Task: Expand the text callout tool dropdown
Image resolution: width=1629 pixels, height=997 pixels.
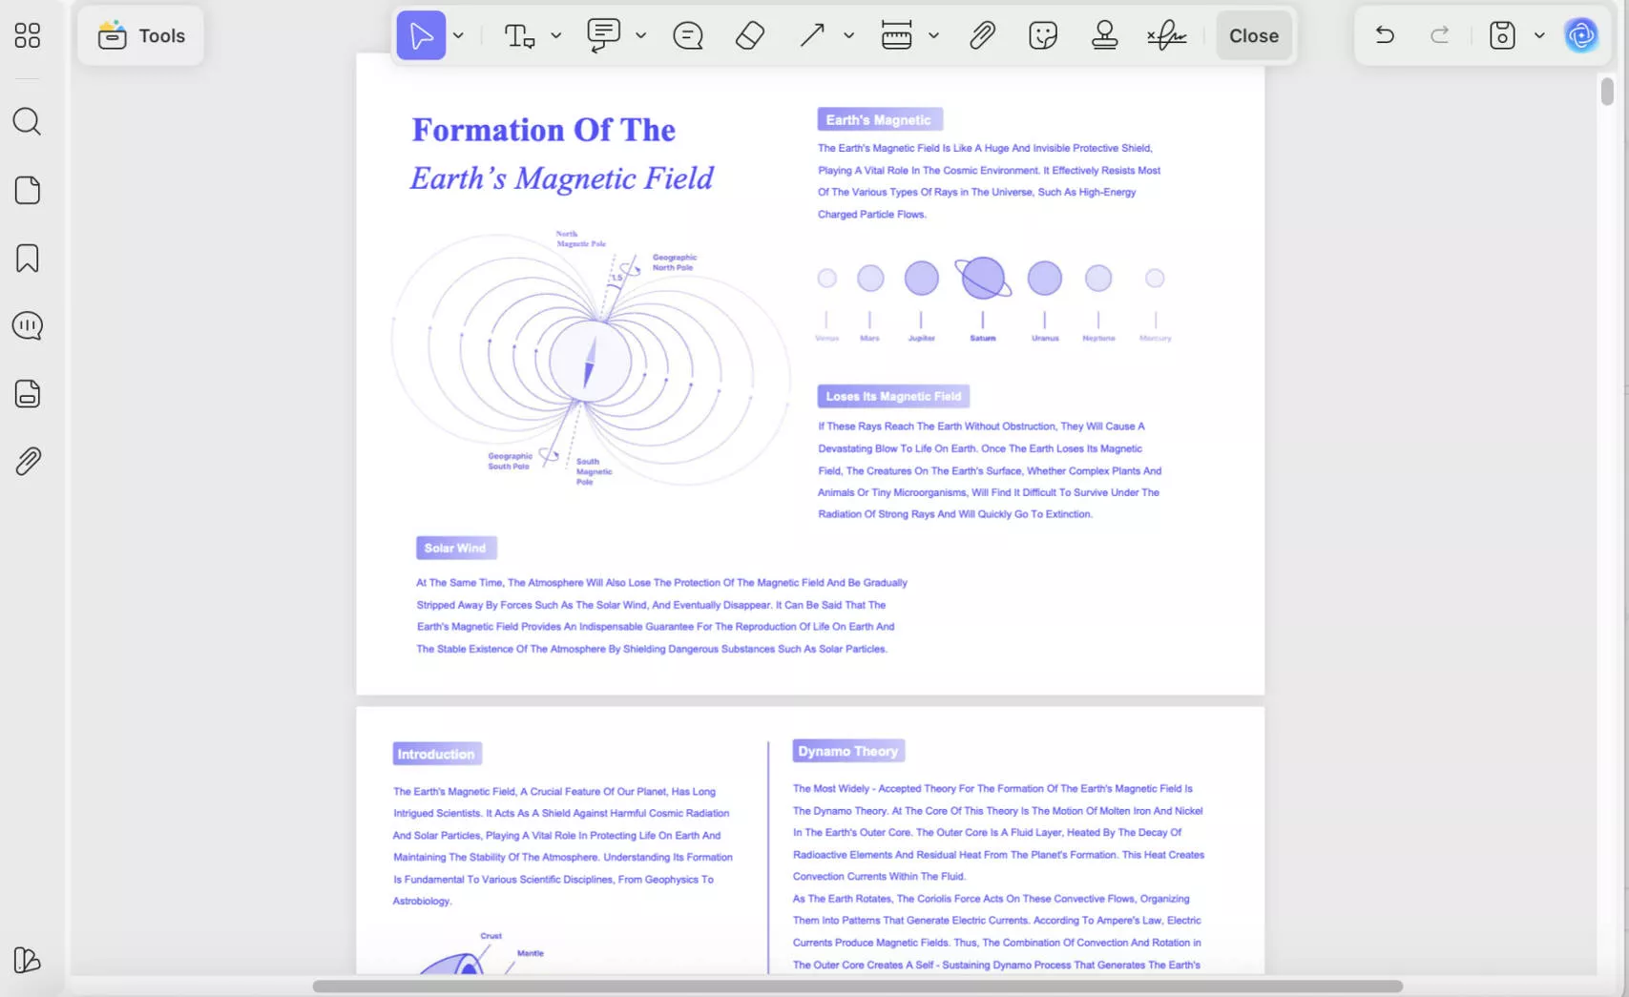Action: click(641, 36)
